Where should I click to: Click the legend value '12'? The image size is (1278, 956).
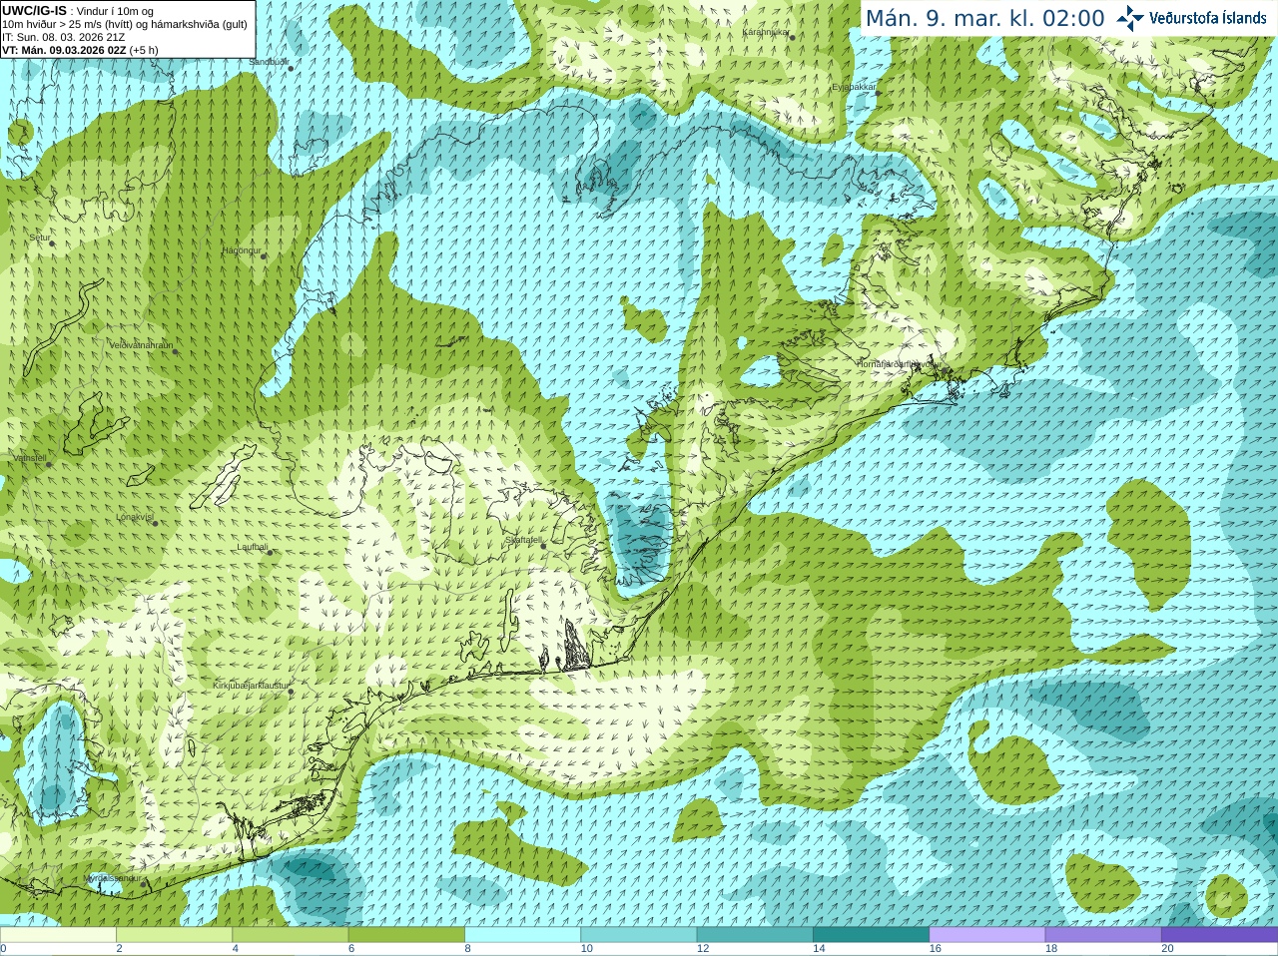(703, 949)
